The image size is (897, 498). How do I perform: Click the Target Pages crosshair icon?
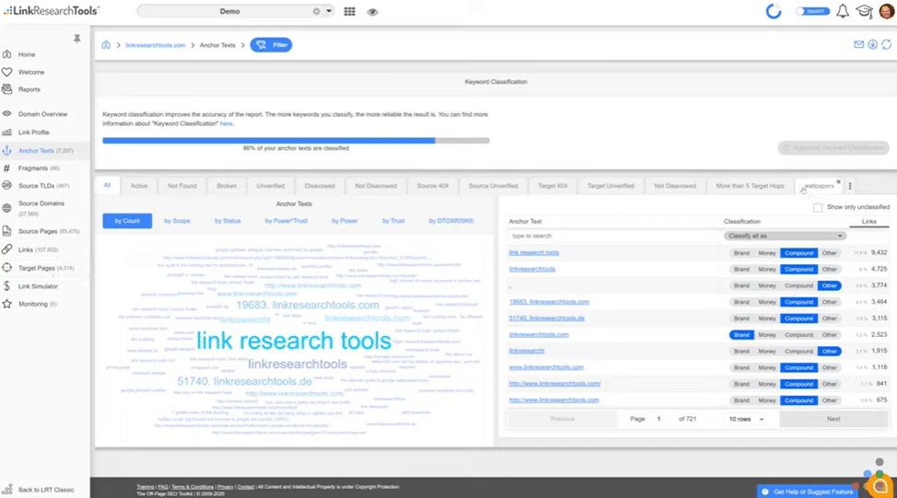click(x=6, y=267)
